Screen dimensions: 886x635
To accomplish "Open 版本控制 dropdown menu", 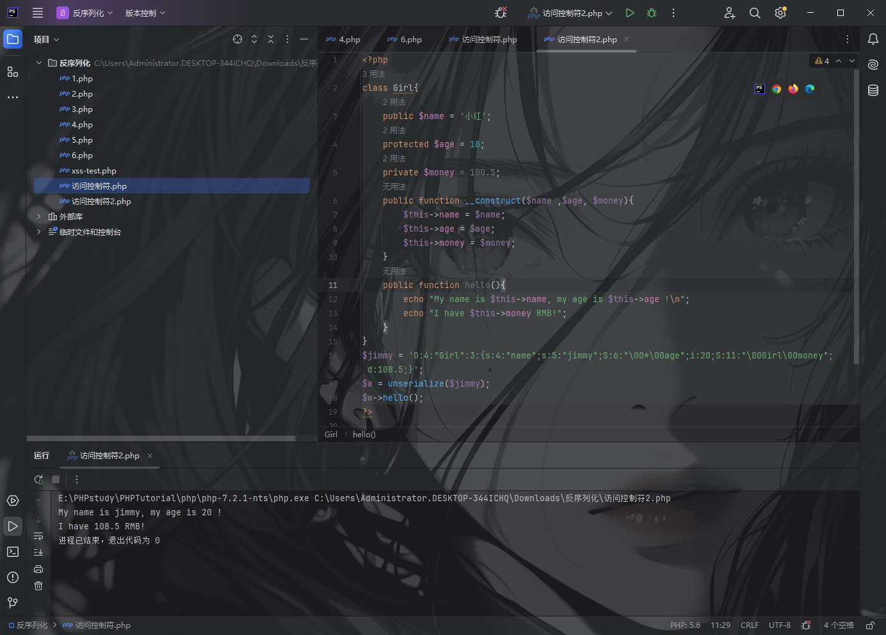I will point(145,13).
